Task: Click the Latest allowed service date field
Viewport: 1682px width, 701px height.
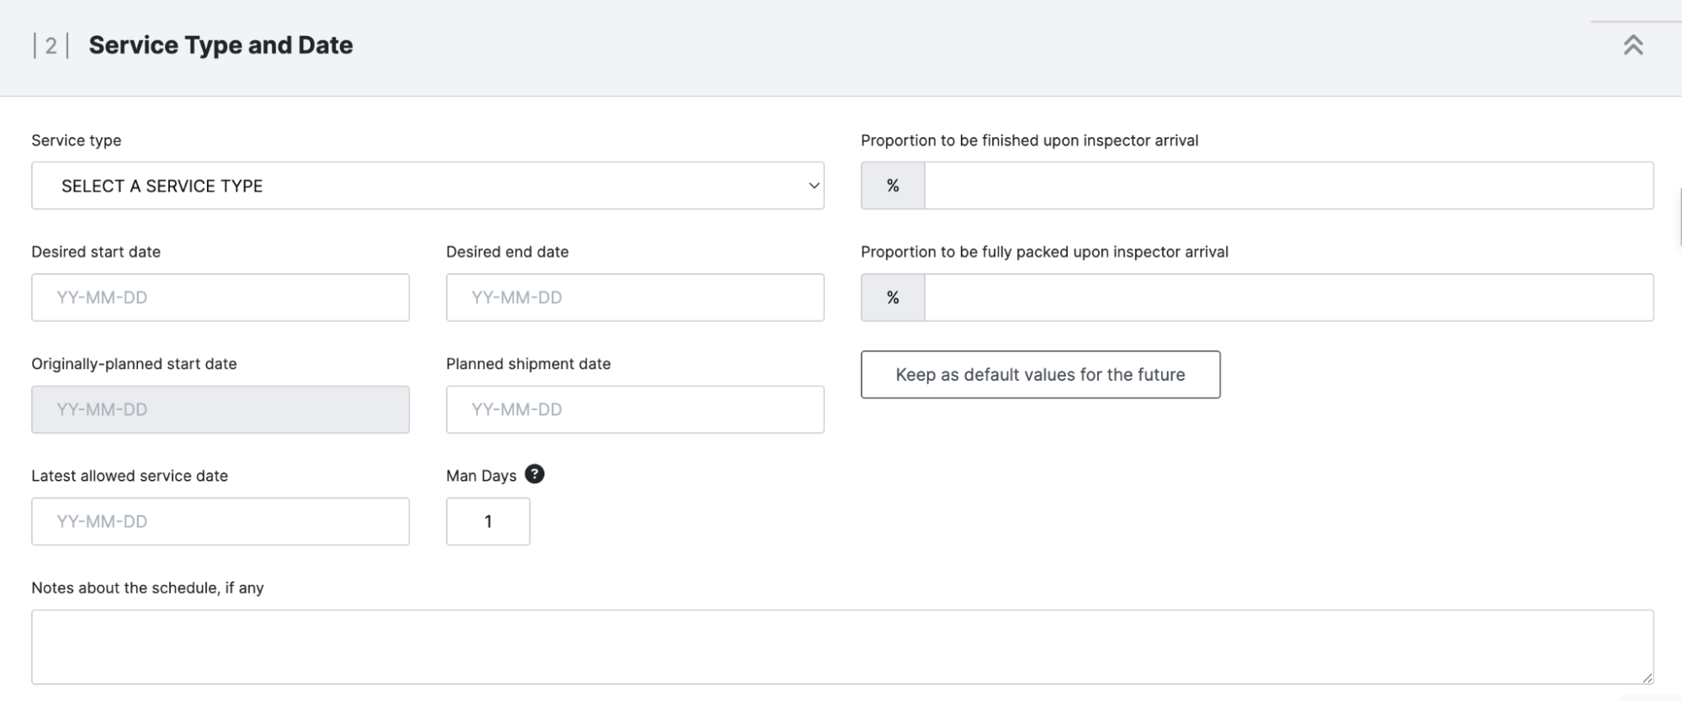Action: [220, 521]
